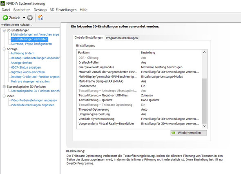241x174 pixels.
Task: Collapse the Anzeige tree node
Action: [x=4, y=49]
